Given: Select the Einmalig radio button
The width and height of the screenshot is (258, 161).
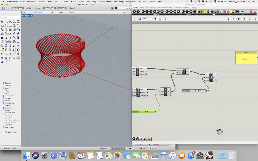Looking at the screenshot, I should click(3, 86).
